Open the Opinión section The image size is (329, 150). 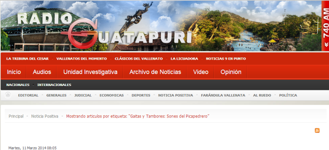[231, 72]
